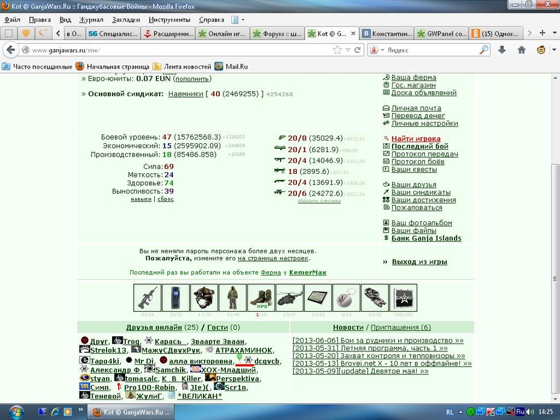This screenshot has width=560, height=420.
Task: Click the address bar URL field
Action: click(179, 50)
